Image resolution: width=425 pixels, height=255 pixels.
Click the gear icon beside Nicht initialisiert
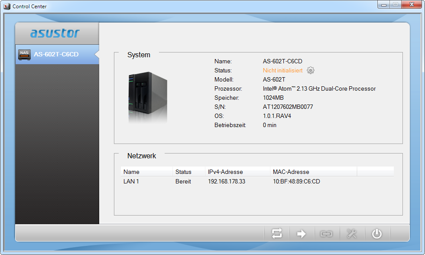point(311,70)
